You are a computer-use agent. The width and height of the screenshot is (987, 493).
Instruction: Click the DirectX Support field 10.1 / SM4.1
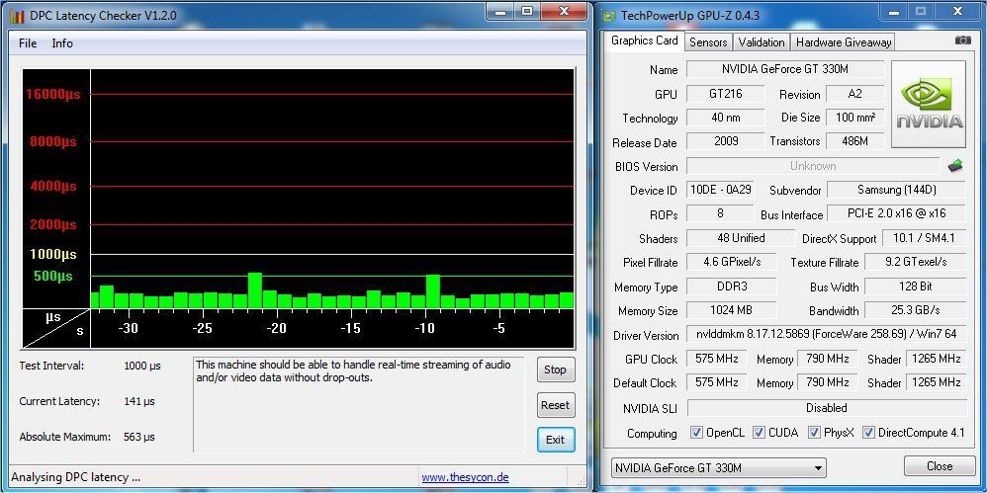(x=924, y=238)
